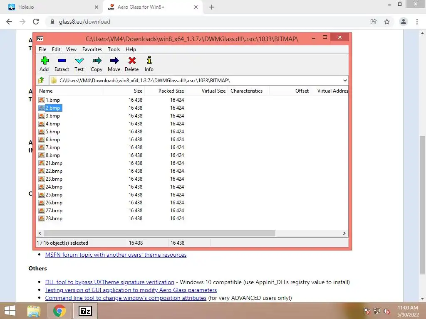Click Characteristics column header
The height and width of the screenshot is (319, 426).
(x=249, y=91)
